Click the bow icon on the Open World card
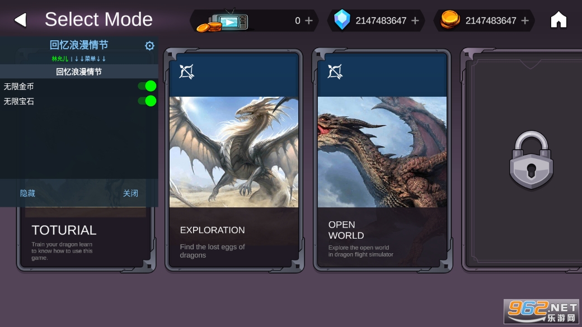582x327 pixels. coord(335,72)
